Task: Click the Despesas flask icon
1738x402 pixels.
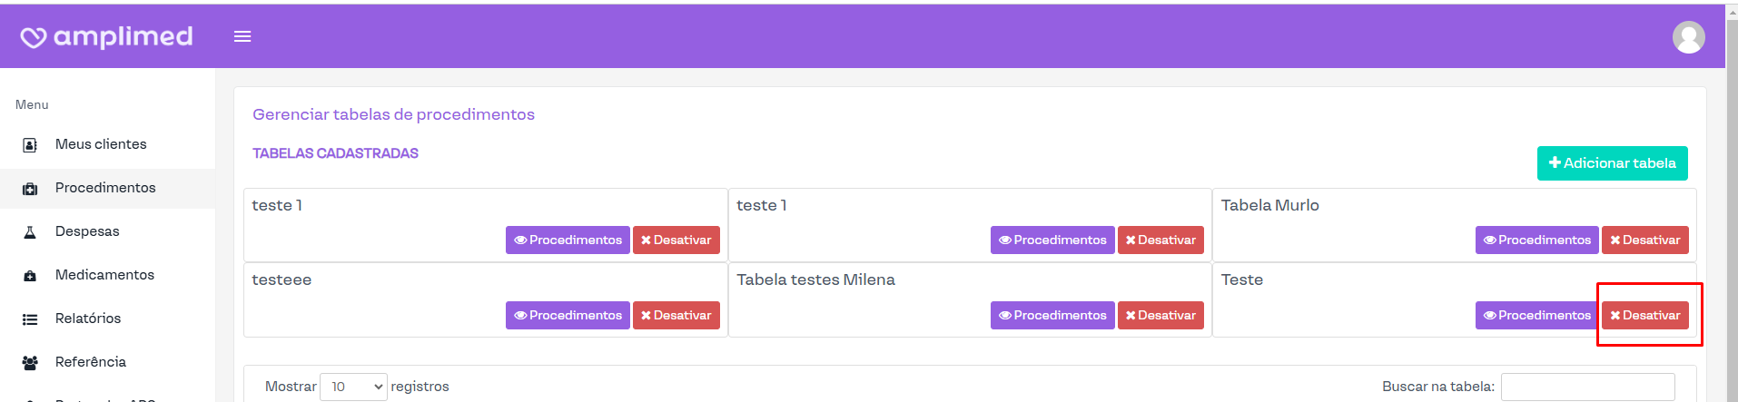Action: pos(30,232)
